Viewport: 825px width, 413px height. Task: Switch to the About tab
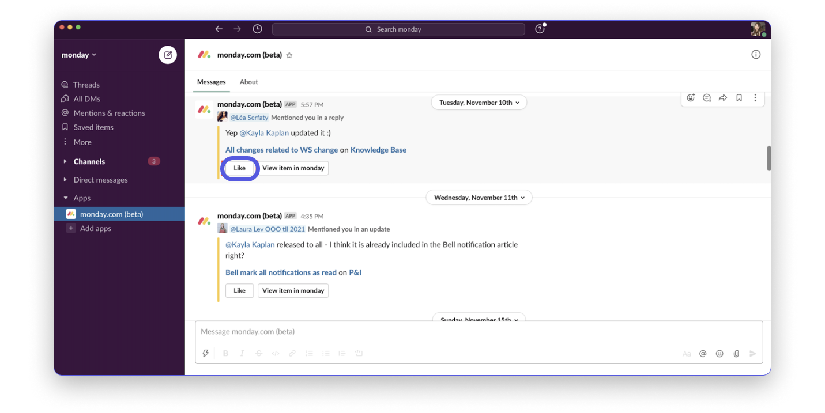click(x=249, y=82)
